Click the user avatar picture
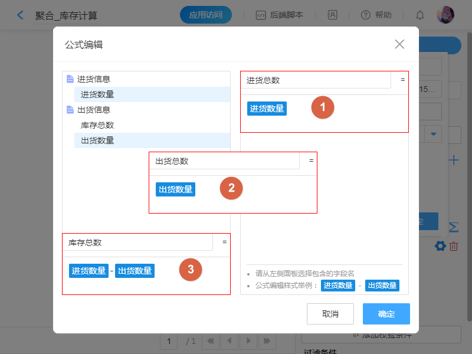472x354 pixels. click(445, 15)
